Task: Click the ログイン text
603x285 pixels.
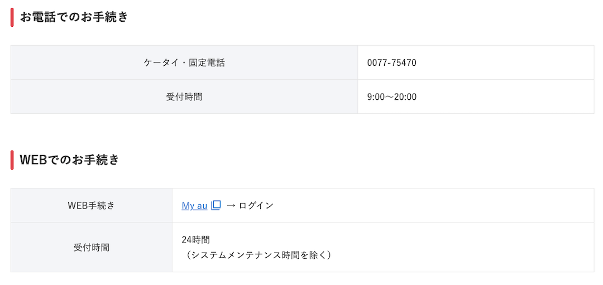Action: coord(256,205)
